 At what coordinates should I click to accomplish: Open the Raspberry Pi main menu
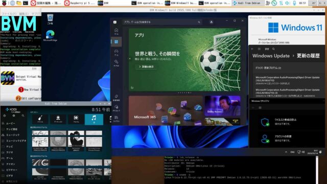click(x=4, y=3)
